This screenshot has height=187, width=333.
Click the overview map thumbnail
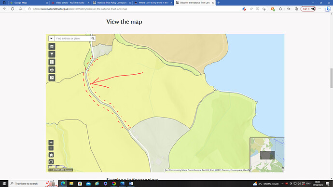coord(267,155)
